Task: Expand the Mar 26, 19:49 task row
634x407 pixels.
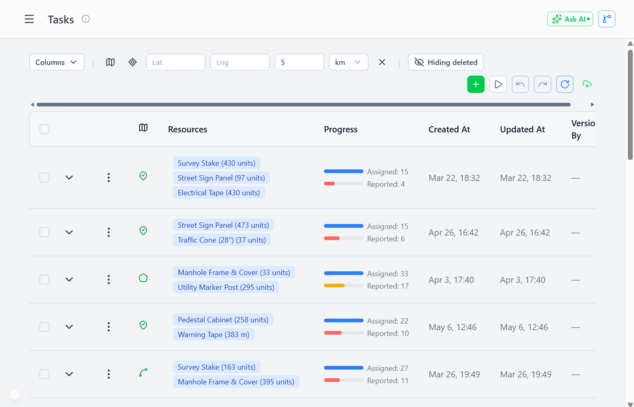Action: (x=69, y=374)
